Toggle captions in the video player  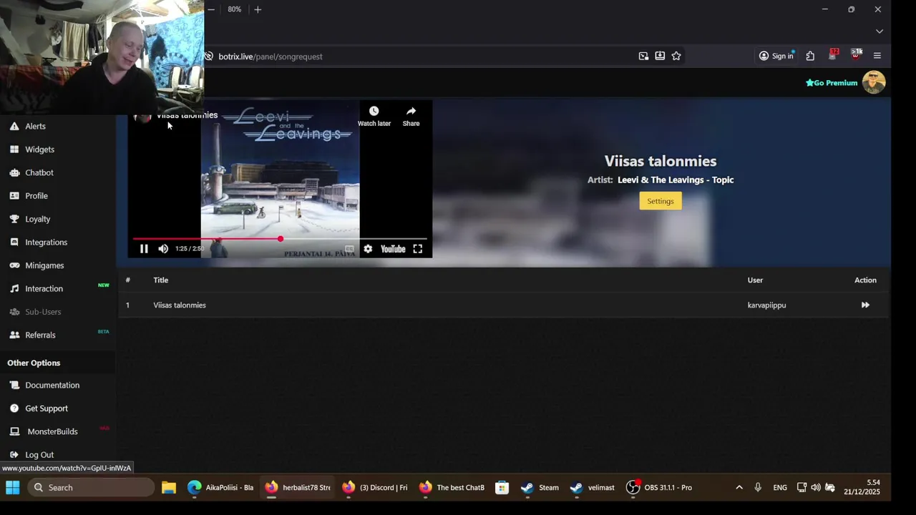[349, 249]
